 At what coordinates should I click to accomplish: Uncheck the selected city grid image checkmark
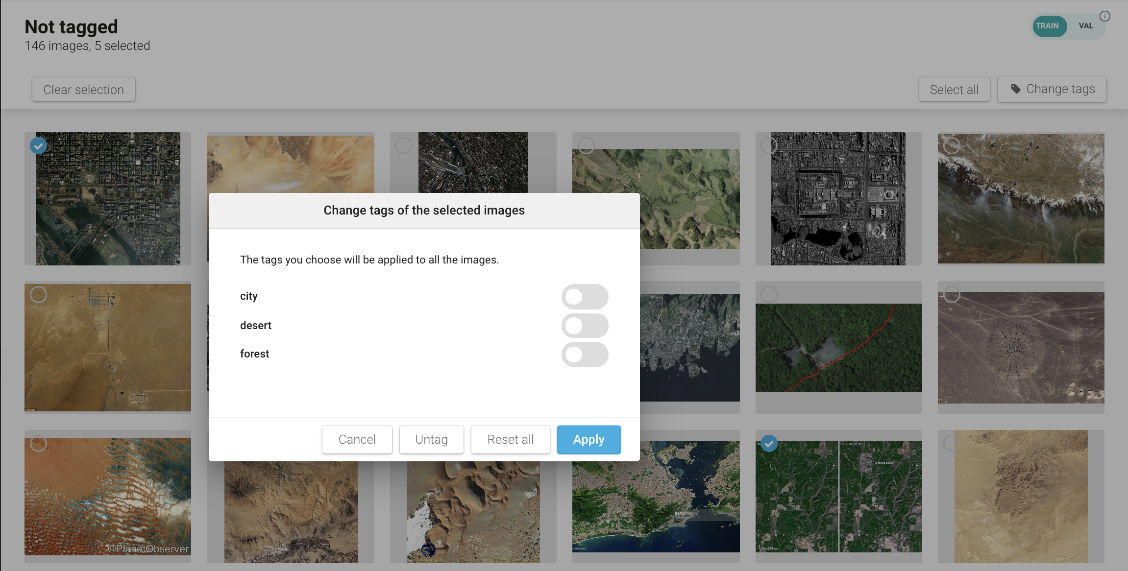[x=39, y=145]
